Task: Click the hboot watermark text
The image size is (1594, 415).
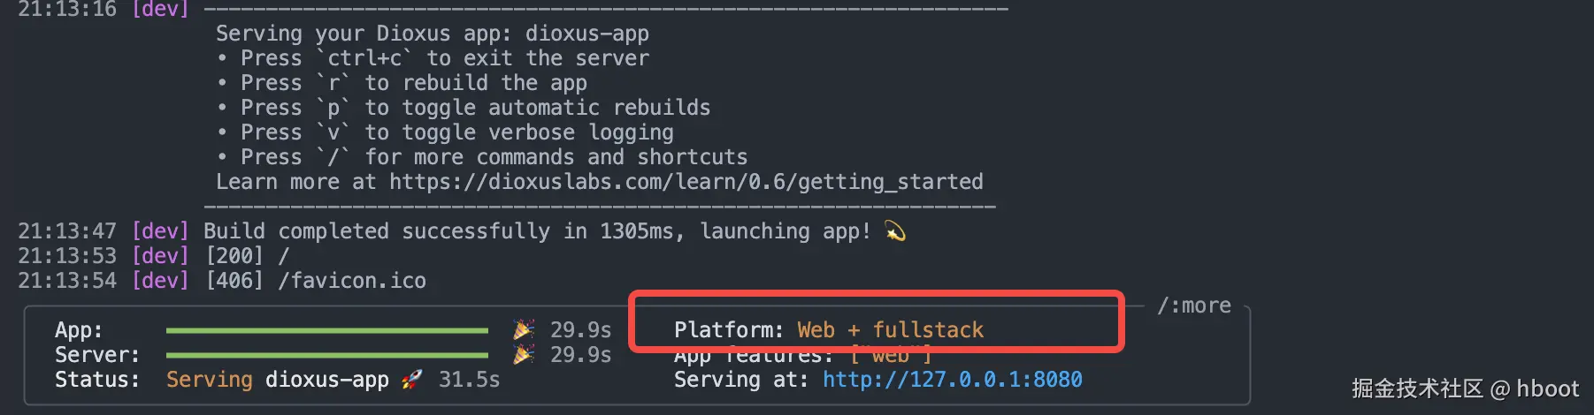Action: (x=1548, y=389)
